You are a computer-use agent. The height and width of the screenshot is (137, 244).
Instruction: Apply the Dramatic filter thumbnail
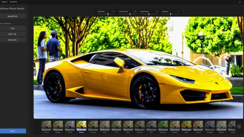click(140, 126)
